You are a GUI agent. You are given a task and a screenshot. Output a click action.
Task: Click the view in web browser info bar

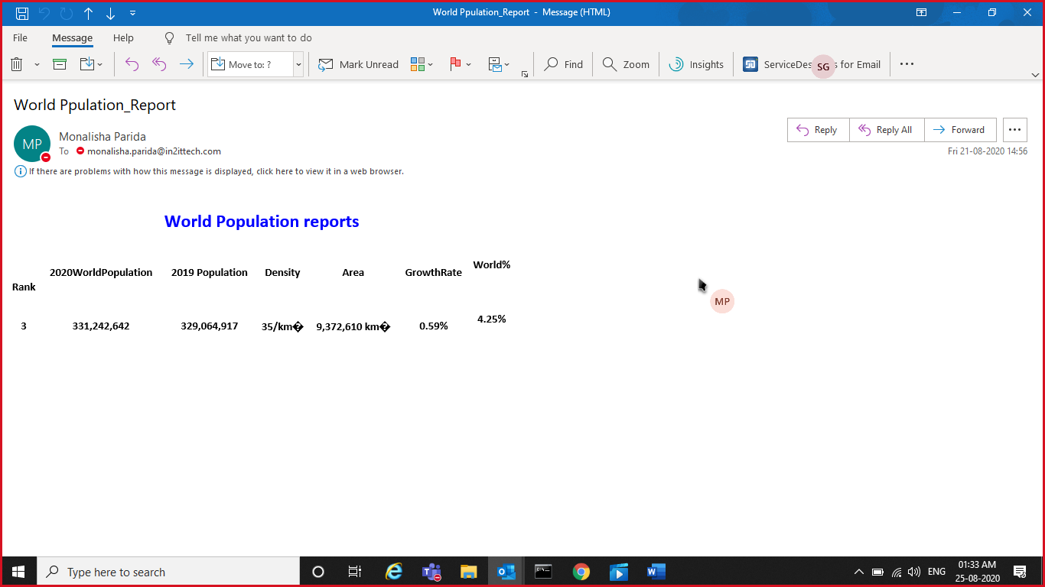pyautogui.click(x=210, y=171)
